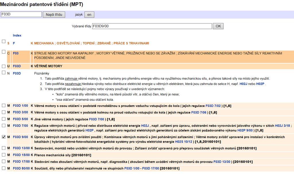Follow F03D 7/00 reference in Jiné větrné motory
294x181 pixels.
pyautogui.click(x=96, y=119)
